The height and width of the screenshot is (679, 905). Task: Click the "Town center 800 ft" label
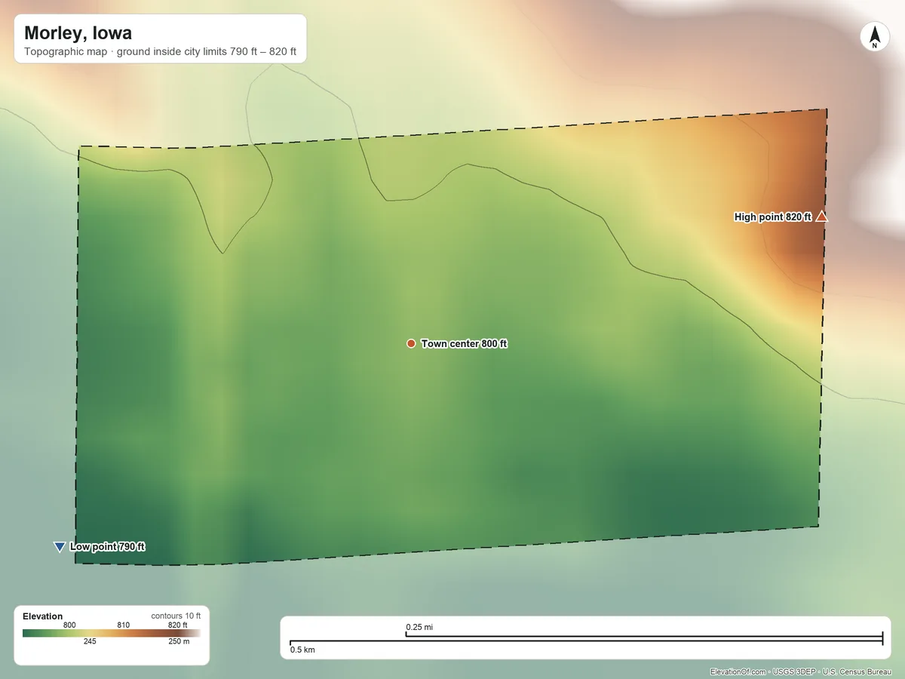coord(464,343)
